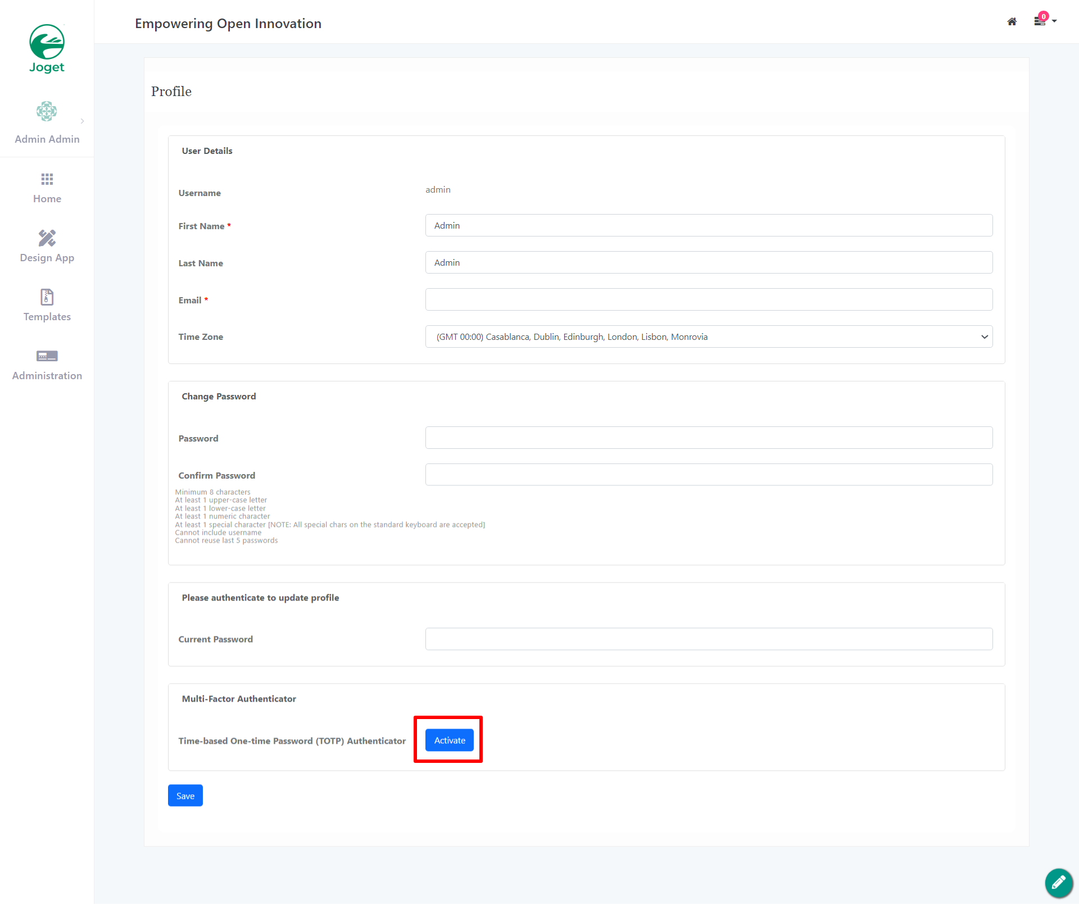Image resolution: width=1079 pixels, height=905 pixels.
Task: Click the Admin Admin user avatar
Action: click(47, 111)
